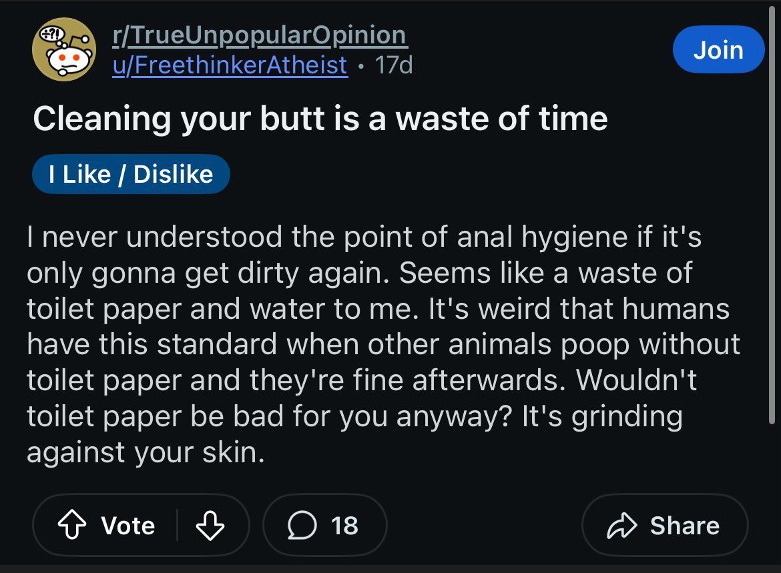Join the subreddit with the Join button
Image resolution: width=781 pixels, height=573 pixels.
[718, 49]
